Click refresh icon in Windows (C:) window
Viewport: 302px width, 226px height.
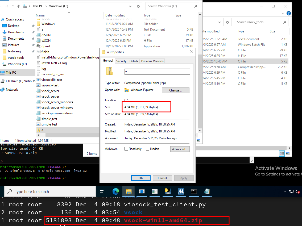(138, 6)
